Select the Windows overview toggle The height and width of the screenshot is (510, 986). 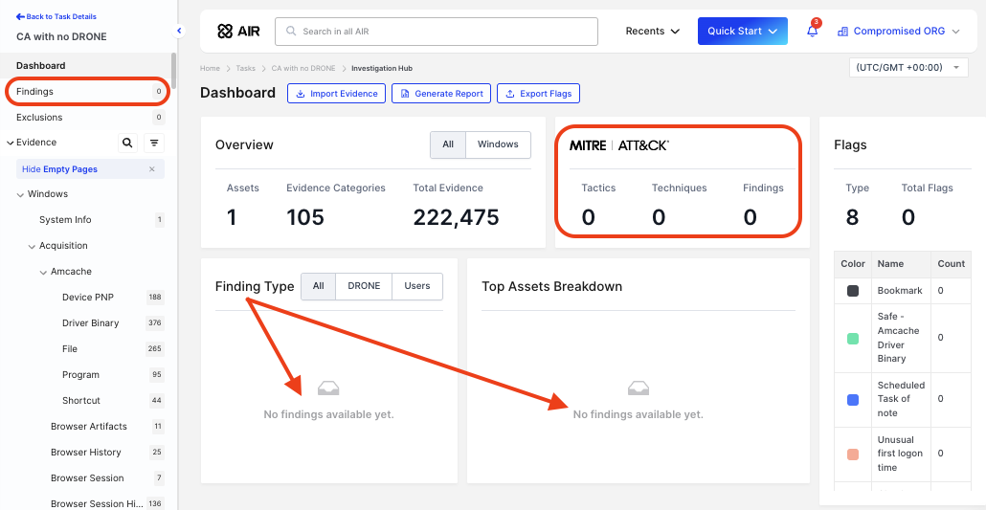498,144
